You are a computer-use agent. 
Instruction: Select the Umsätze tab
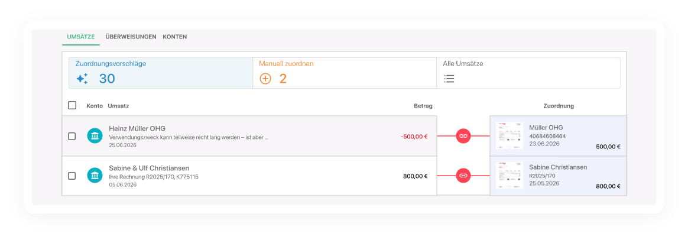coord(81,37)
